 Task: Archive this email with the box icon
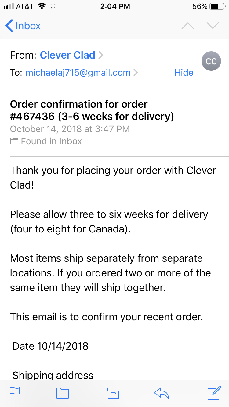click(113, 393)
